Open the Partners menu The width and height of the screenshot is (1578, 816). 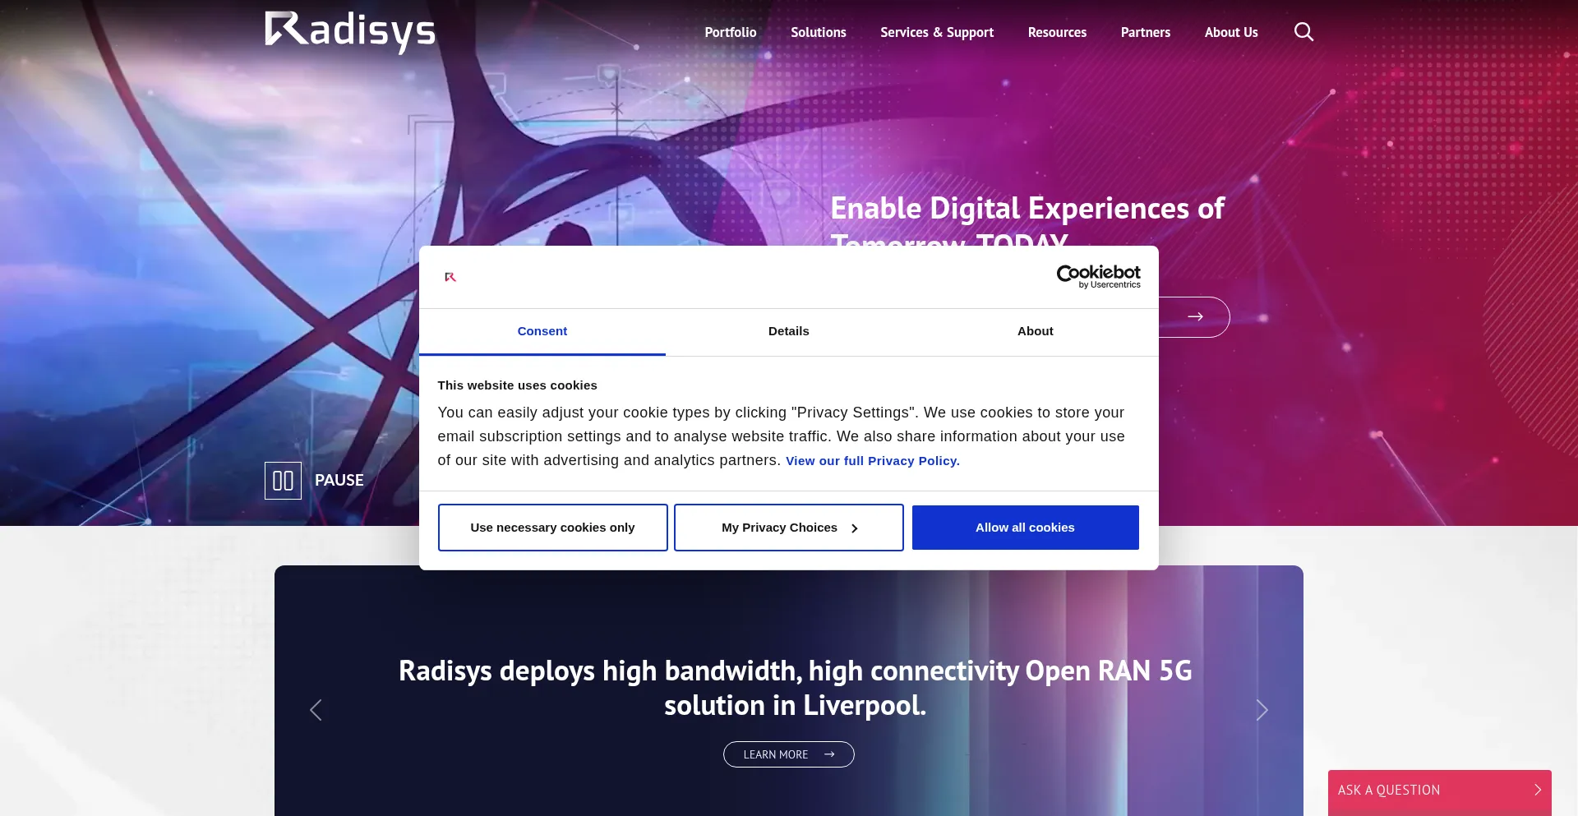1145,31
